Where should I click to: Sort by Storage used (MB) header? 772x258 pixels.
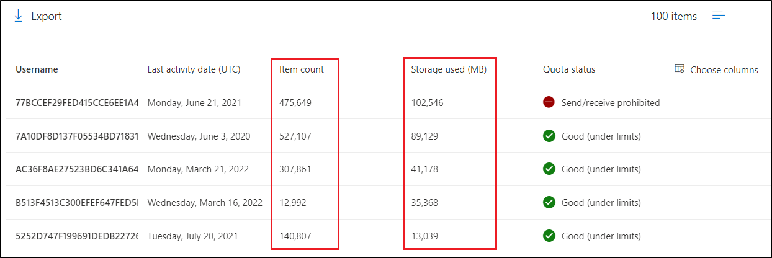pyautogui.click(x=449, y=69)
